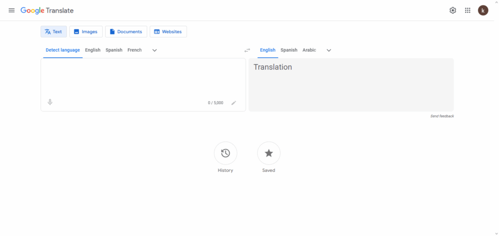Click the 0 / 5,000 character counter

tap(215, 103)
